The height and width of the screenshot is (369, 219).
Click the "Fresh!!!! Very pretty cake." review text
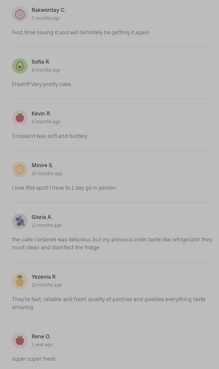[x=42, y=84]
